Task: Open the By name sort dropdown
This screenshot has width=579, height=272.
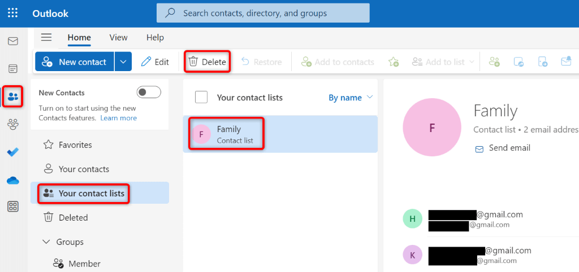Action: pyautogui.click(x=351, y=98)
